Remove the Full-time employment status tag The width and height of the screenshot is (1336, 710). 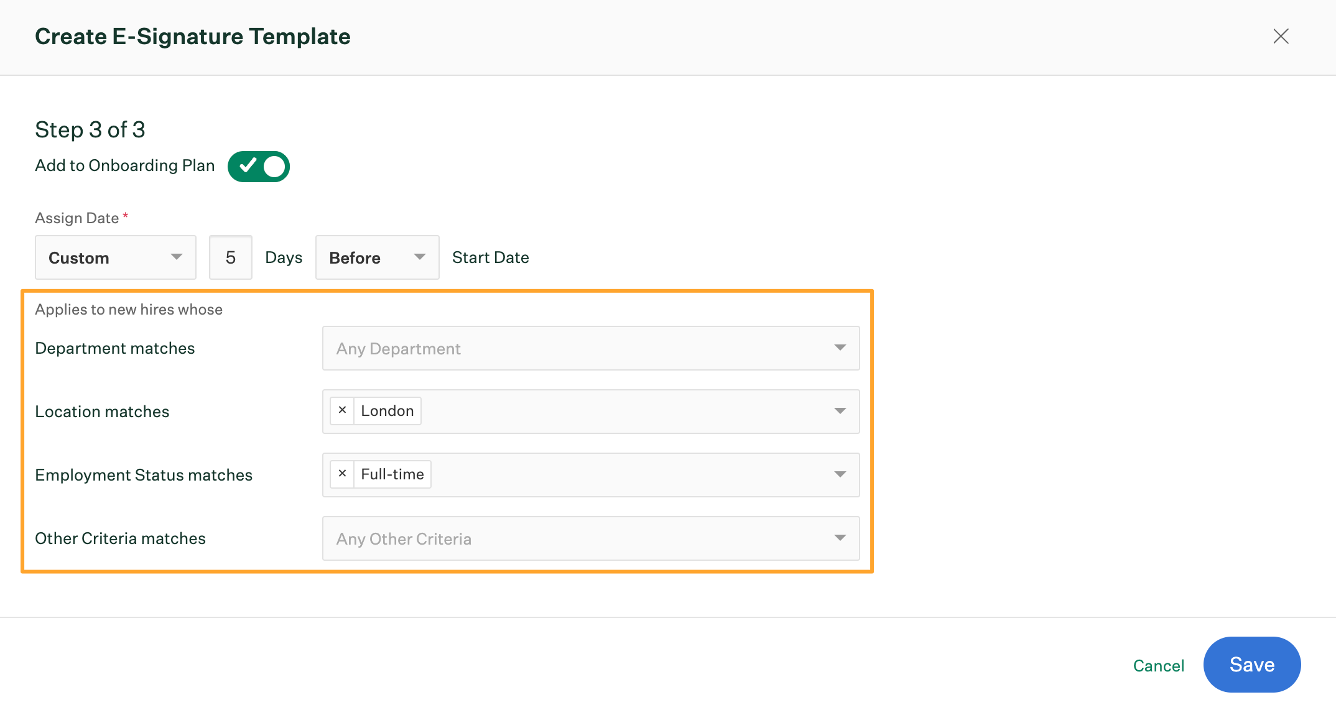pyautogui.click(x=342, y=474)
